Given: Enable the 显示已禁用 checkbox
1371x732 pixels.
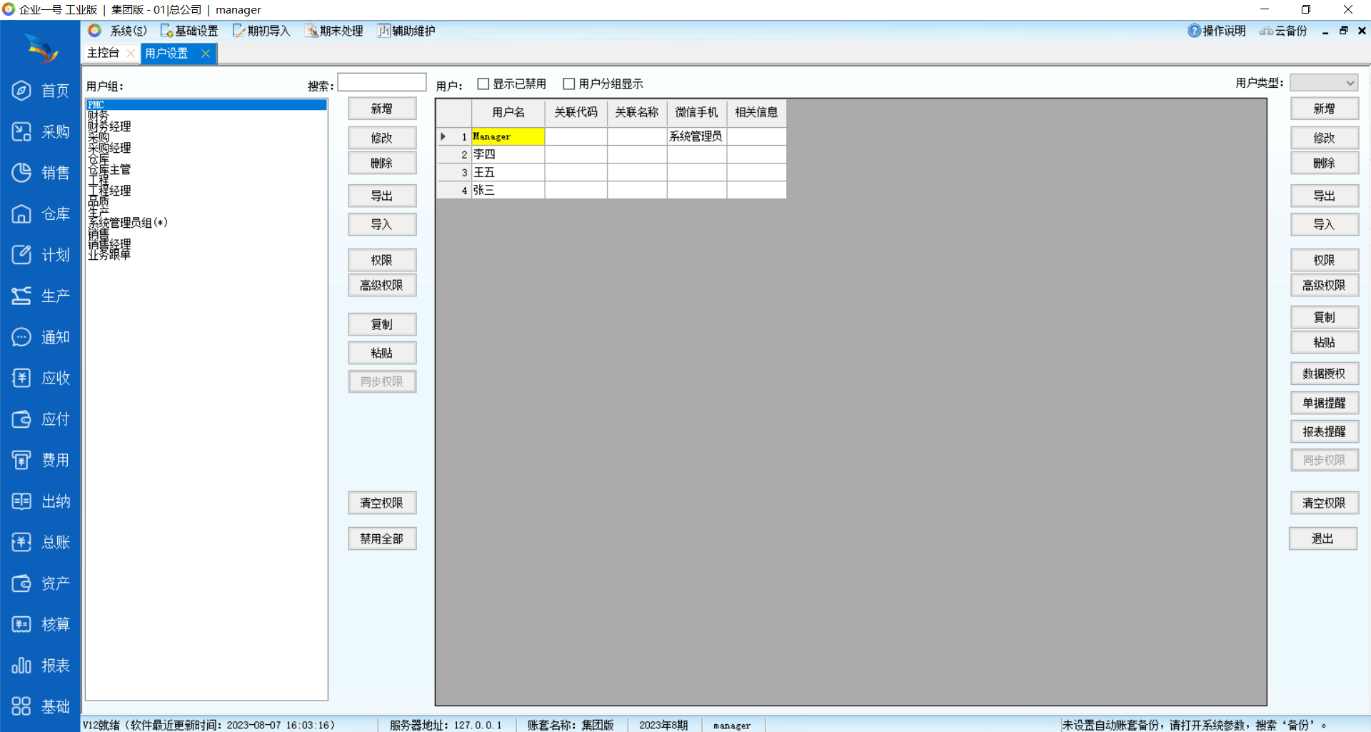Looking at the screenshot, I should pyautogui.click(x=483, y=84).
